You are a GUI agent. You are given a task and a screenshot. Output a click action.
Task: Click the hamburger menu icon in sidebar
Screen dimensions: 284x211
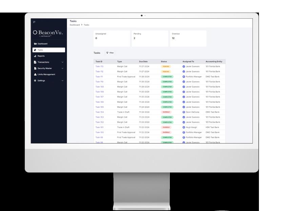[34, 22]
